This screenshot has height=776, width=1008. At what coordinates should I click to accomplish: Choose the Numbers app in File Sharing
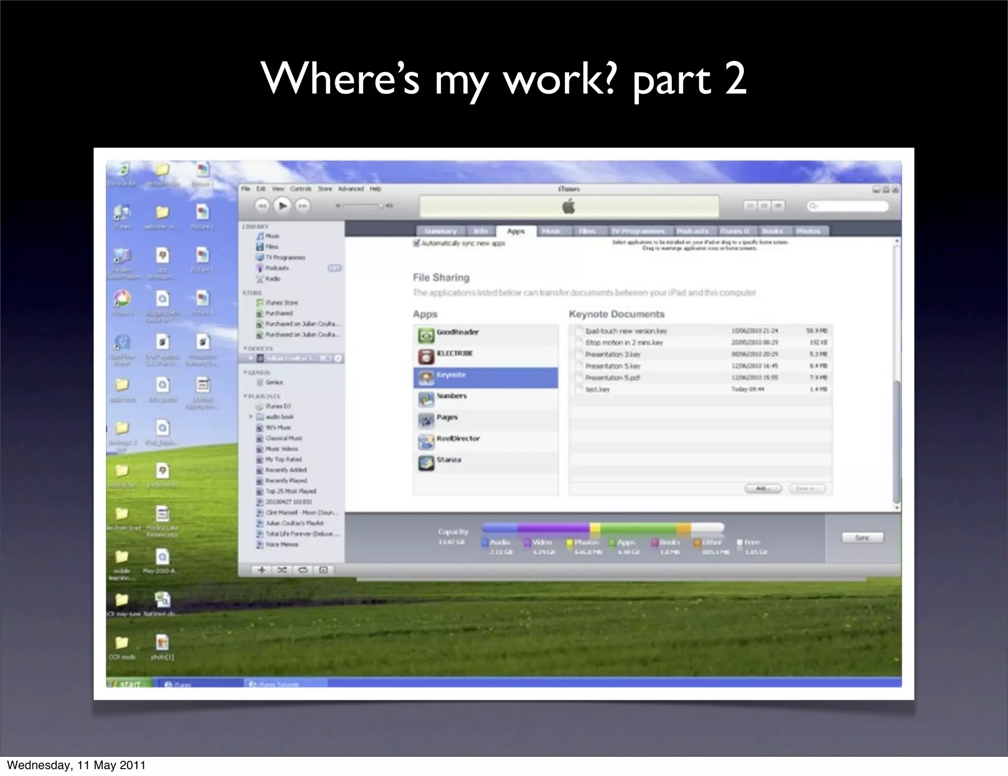pyautogui.click(x=451, y=397)
